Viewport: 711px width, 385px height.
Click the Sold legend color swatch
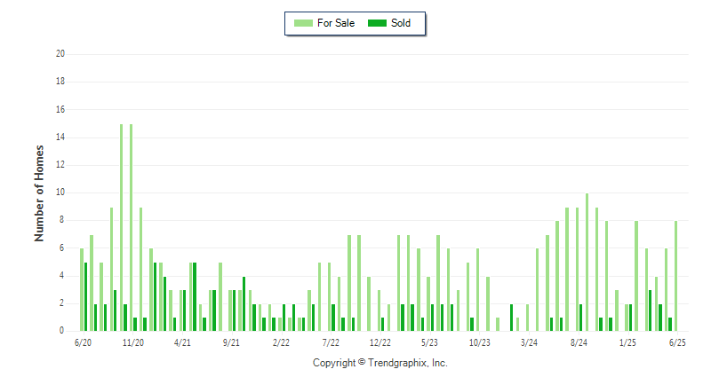[x=377, y=23]
